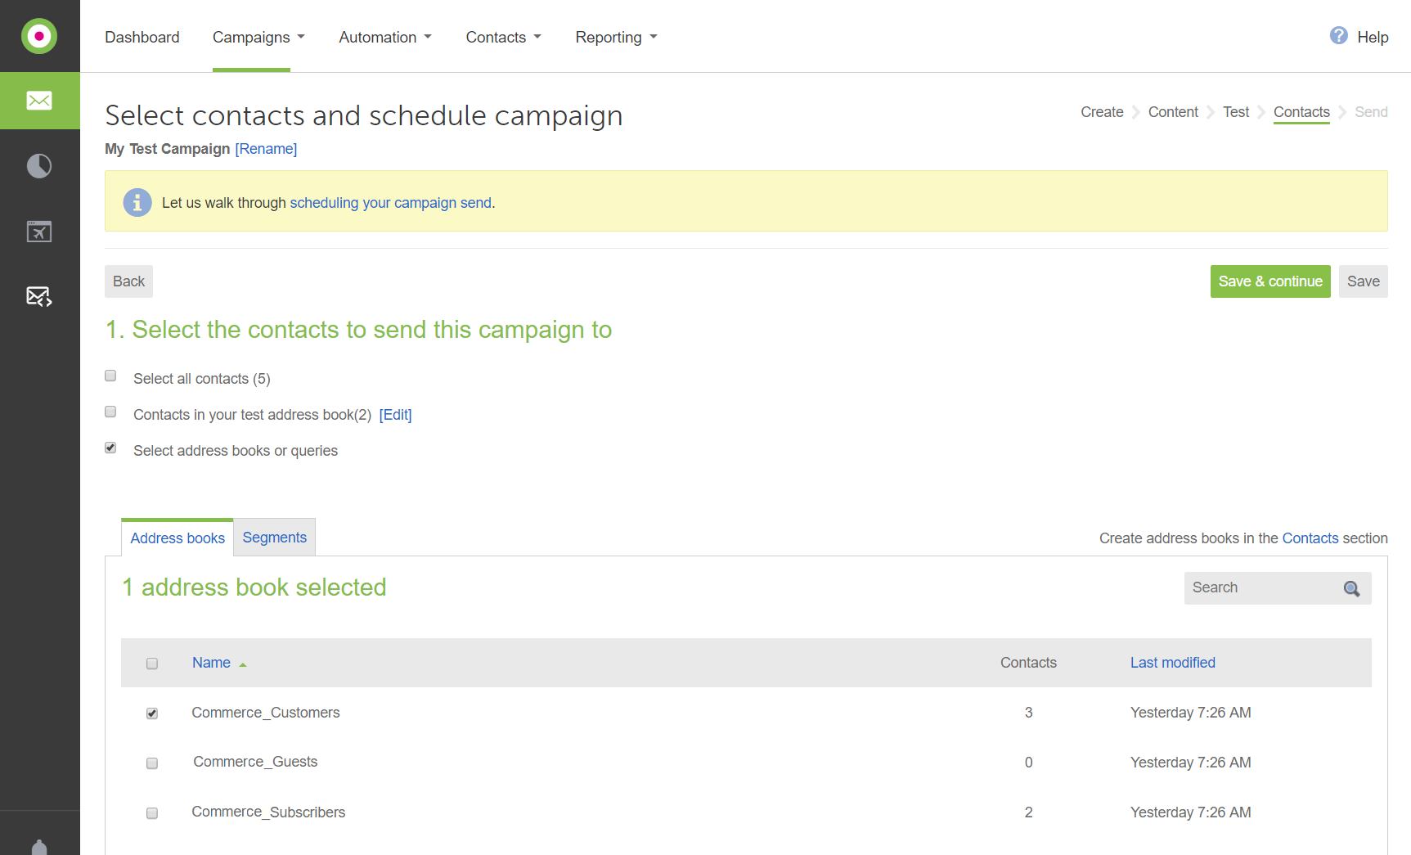Switch to the Segments tab
The image size is (1411, 855).
point(275,538)
